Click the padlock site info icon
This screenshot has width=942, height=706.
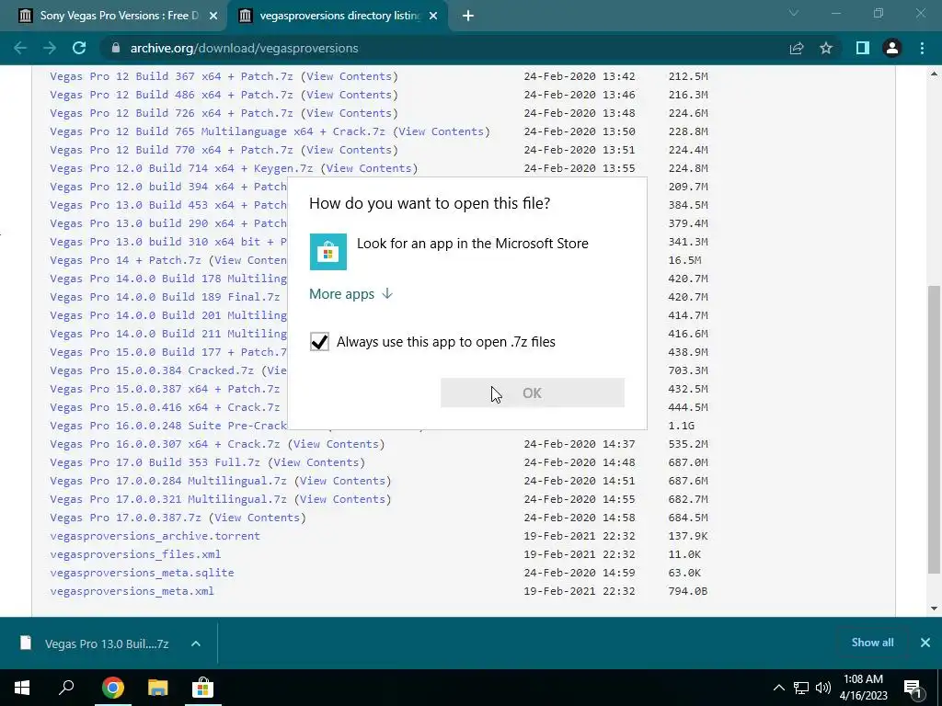tap(116, 48)
